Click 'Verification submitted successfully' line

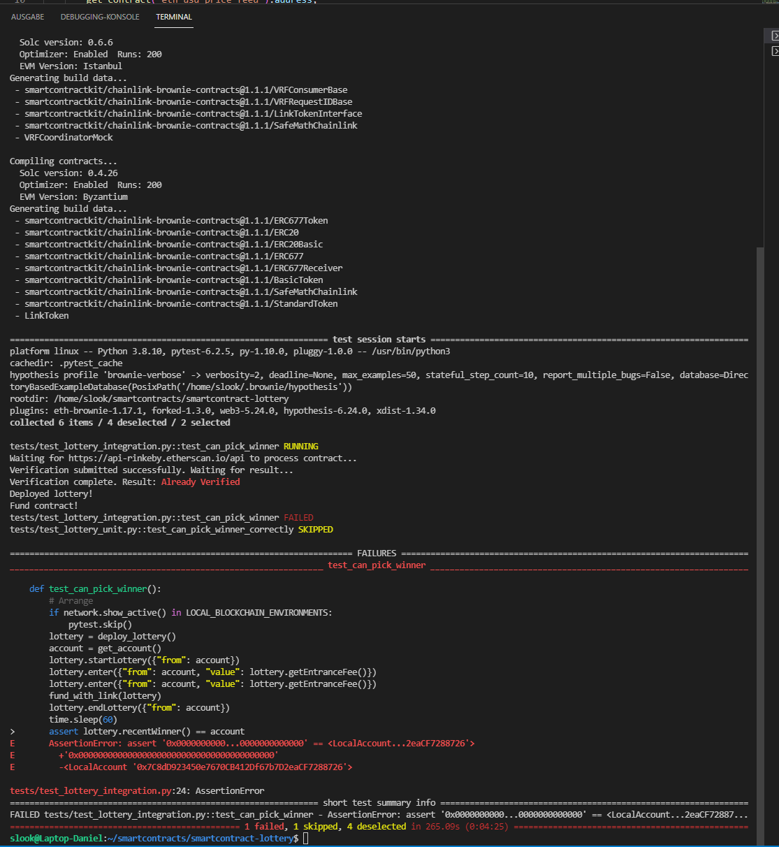click(x=152, y=470)
